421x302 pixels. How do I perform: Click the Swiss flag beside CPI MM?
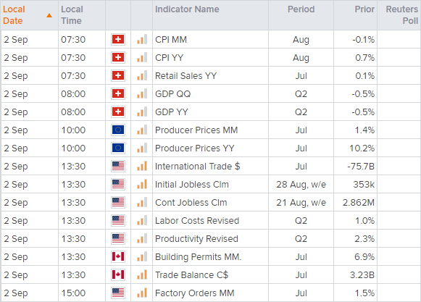point(118,39)
